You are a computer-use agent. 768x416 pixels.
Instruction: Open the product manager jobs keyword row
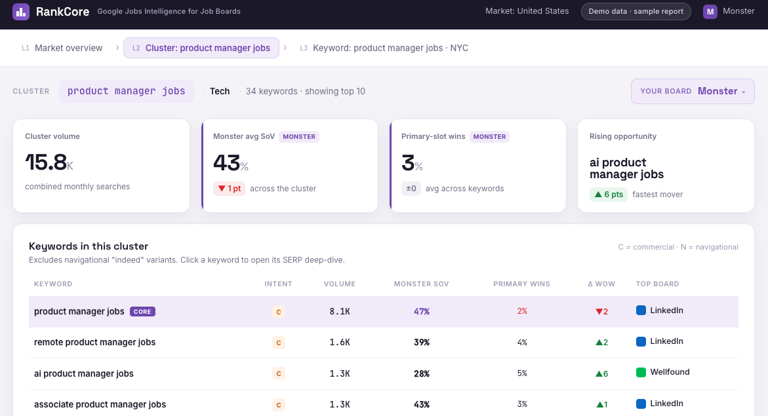[384, 312]
